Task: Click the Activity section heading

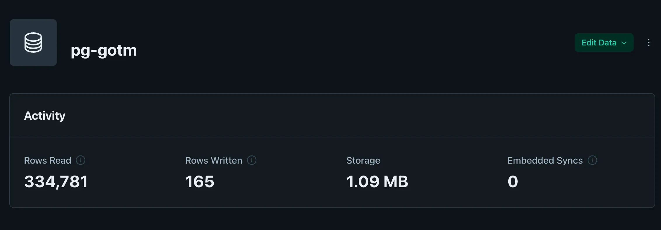Action: 45,116
